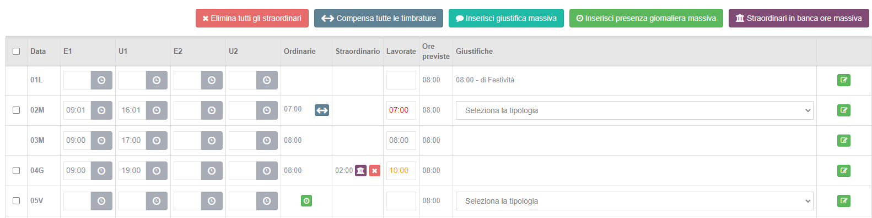Expand 'Seleziona la tipologia' dropdown in row 05V
Viewport: 872px width, 218px height.
[x=634, y=201]
